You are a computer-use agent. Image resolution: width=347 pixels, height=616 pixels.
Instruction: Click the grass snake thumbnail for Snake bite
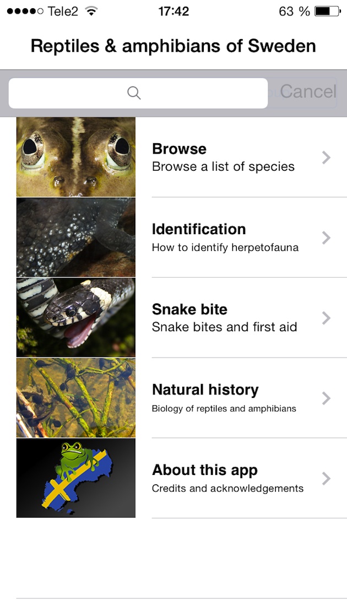pyautogui.click(x=75, y=317)
